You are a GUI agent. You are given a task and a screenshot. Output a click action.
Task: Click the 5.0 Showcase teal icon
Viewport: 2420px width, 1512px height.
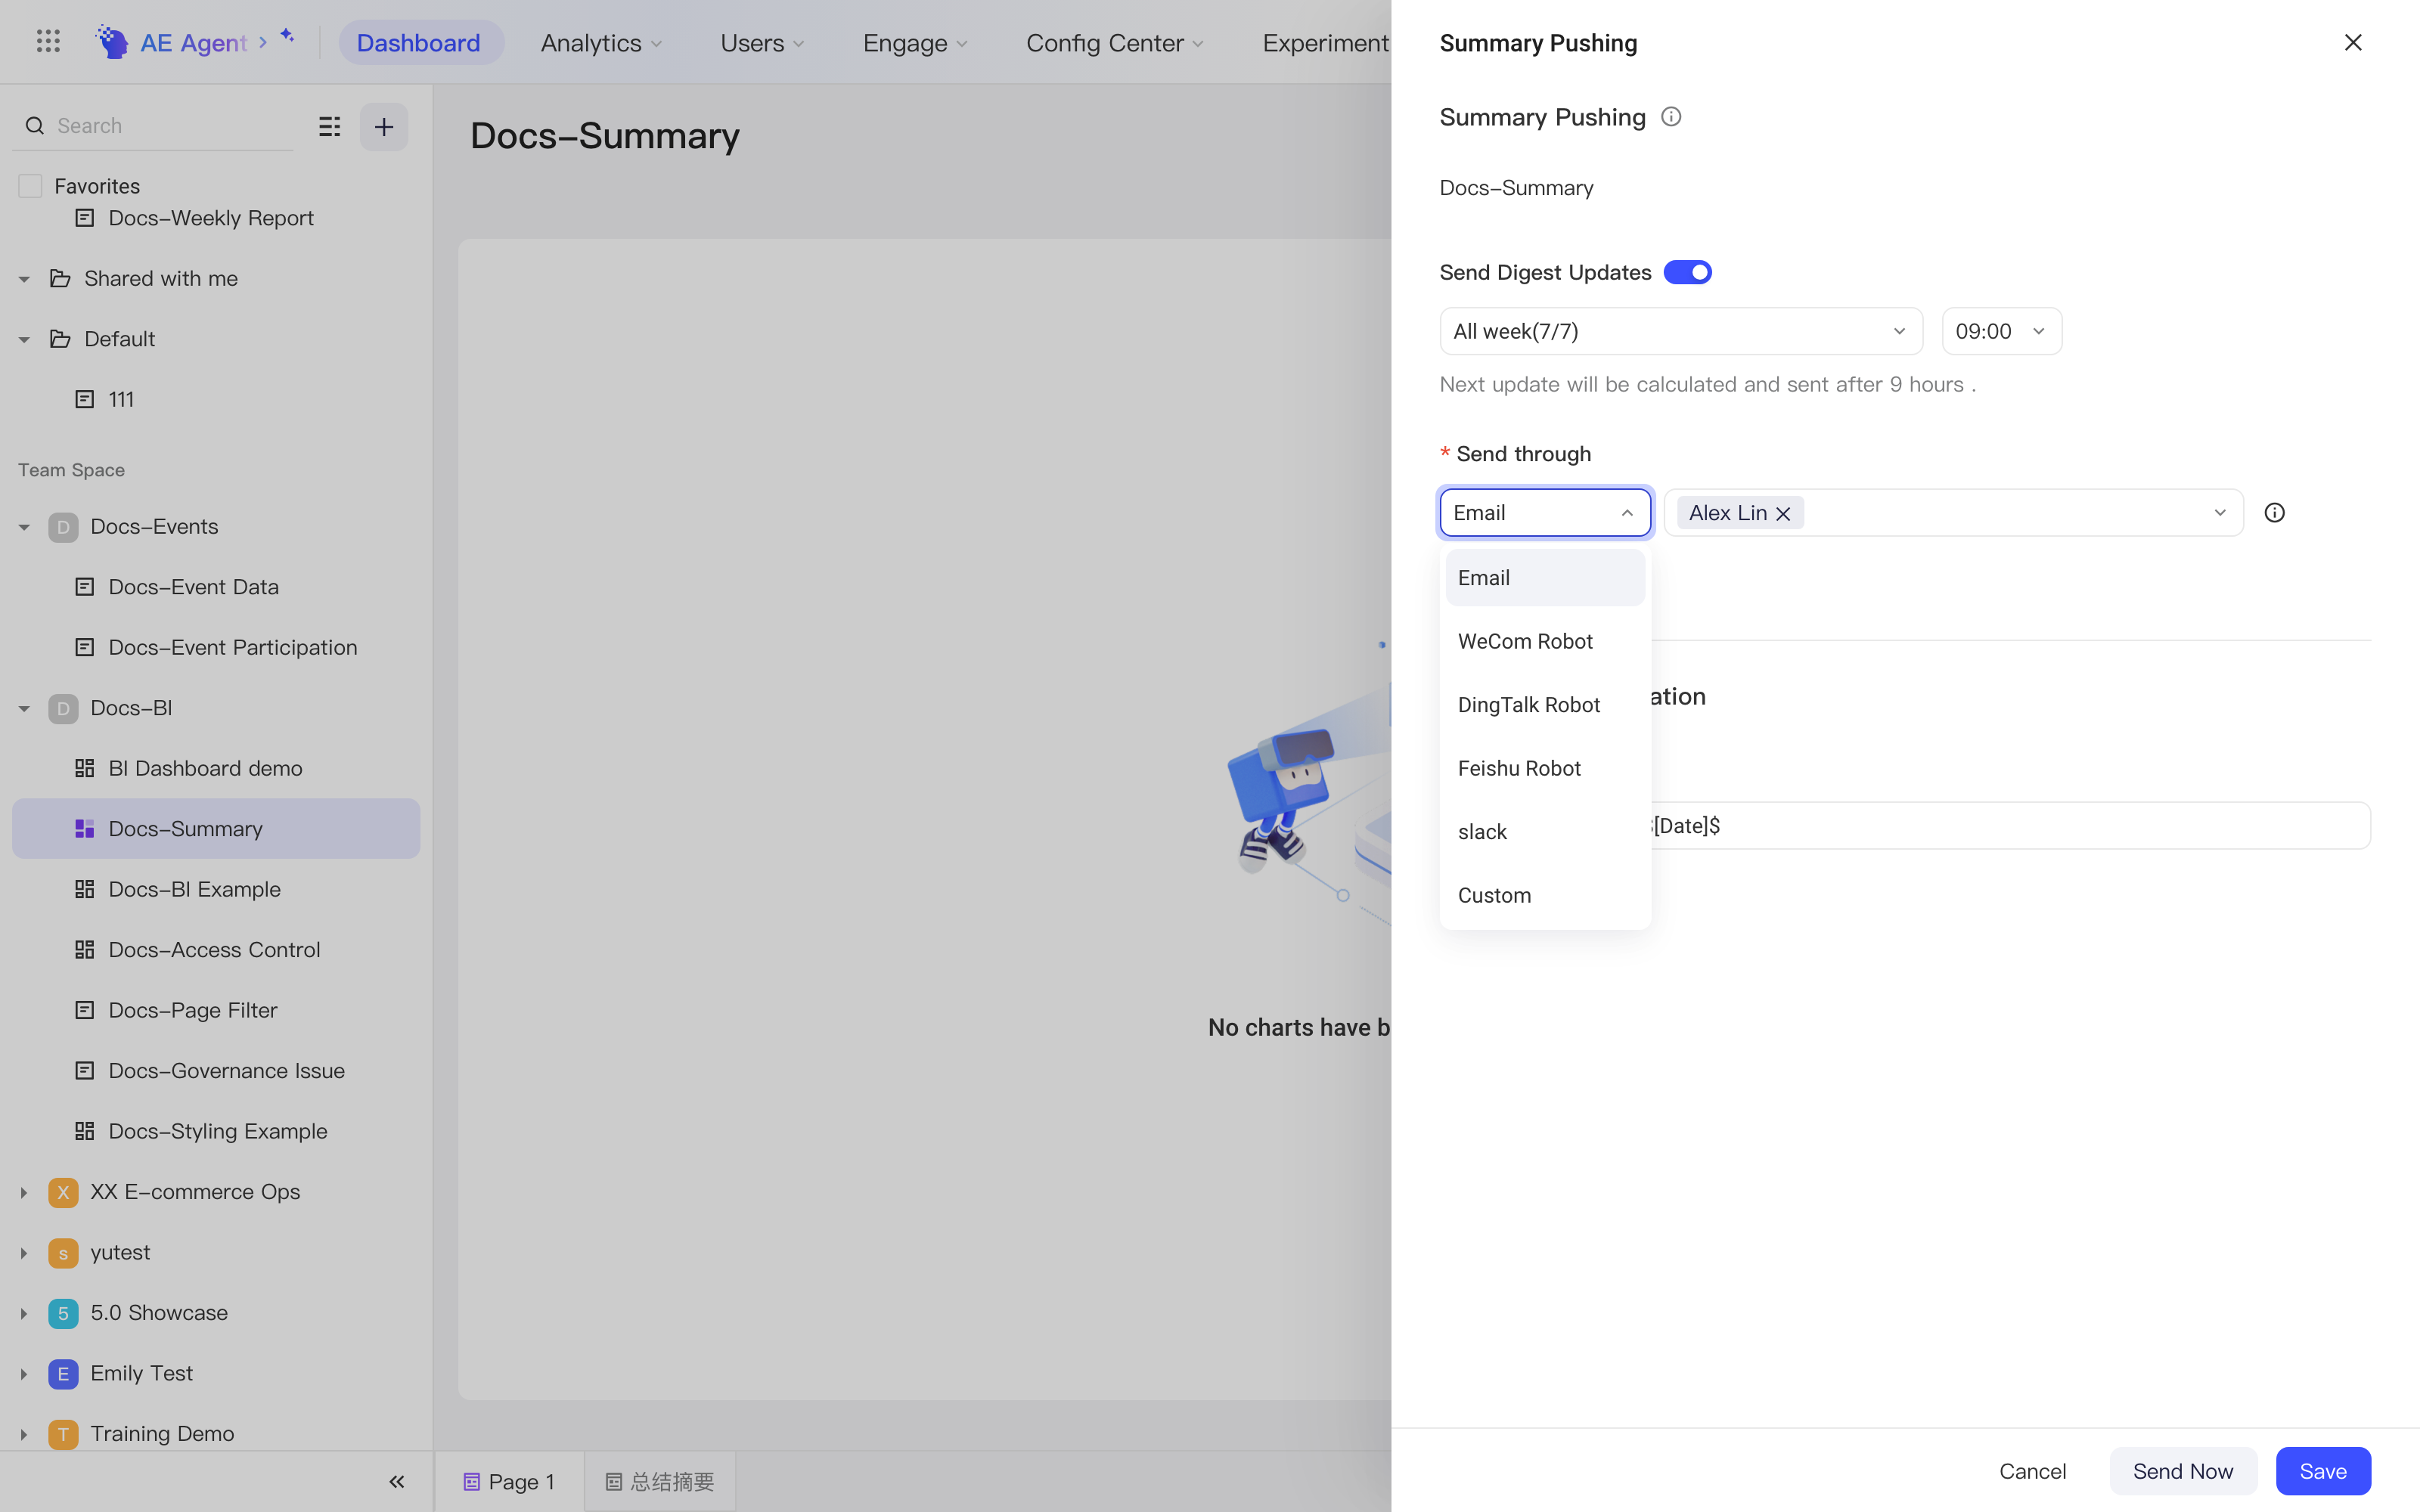pyautogui.click(x=63, y=1313)
